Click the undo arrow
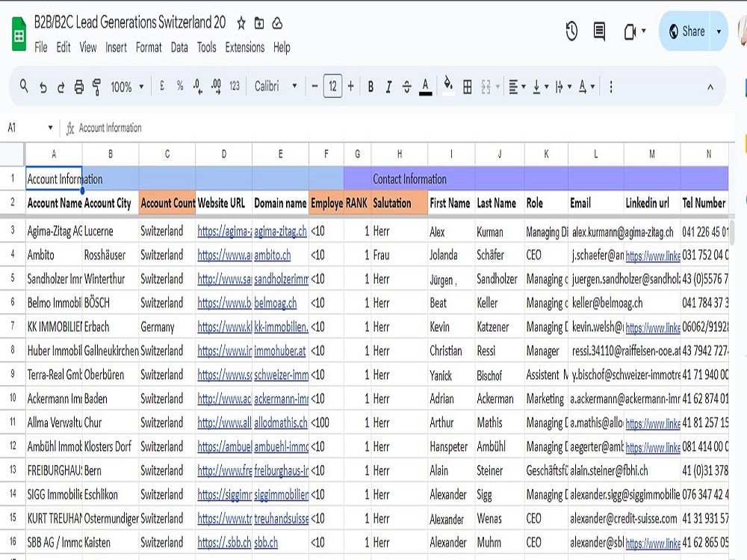The width and height of the screenshot is (747, 560). click(43, 87)
